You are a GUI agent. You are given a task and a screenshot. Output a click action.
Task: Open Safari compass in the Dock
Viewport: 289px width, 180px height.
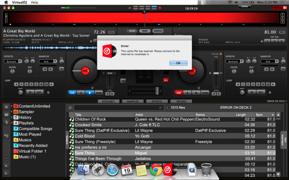[112, 170]
